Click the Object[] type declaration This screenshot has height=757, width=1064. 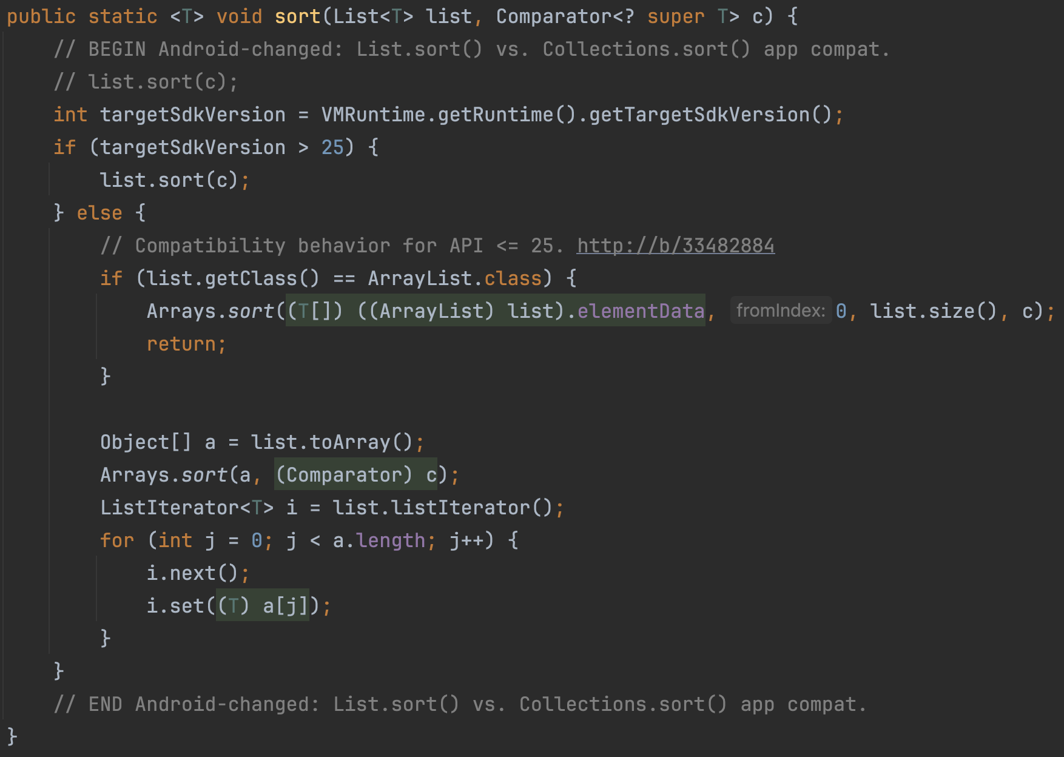(146, 442)
